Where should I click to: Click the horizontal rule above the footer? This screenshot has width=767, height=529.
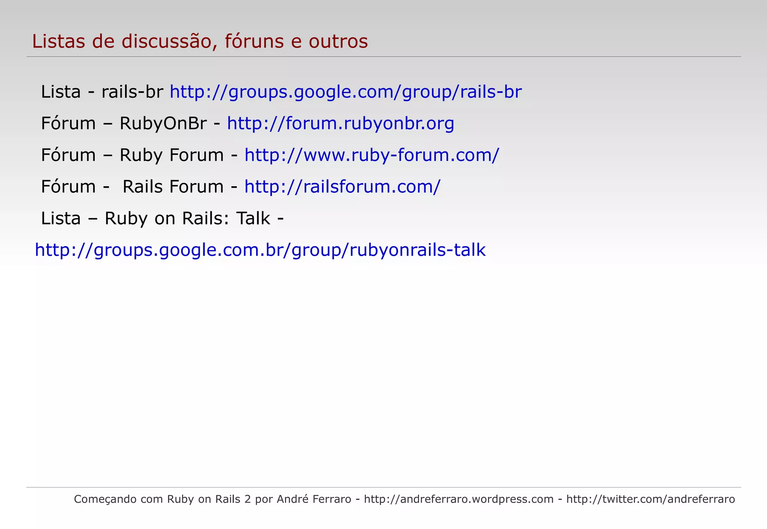[383, 487]
